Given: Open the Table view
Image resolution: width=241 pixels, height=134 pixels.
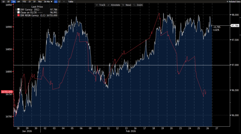Looking at the screenshot, I should coord(71,2).
